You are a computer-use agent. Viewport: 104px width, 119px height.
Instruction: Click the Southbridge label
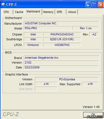tap(14, 39)
